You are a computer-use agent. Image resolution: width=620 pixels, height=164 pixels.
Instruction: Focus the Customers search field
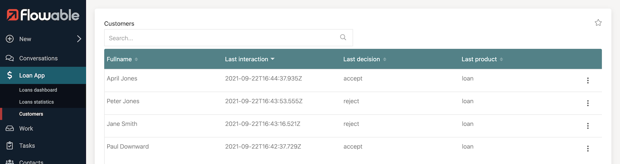[228, 38]
